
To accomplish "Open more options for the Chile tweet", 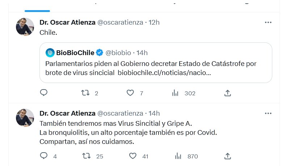I will pos(268,22).
